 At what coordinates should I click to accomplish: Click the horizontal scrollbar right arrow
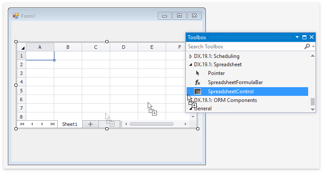point(185,124)
